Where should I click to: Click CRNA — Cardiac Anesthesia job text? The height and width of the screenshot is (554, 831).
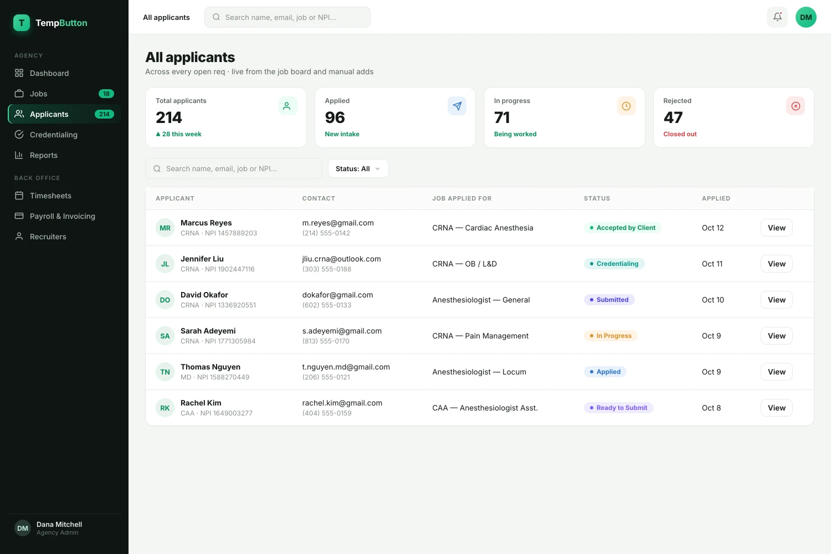pyautogui.click(x=483, y=228)
